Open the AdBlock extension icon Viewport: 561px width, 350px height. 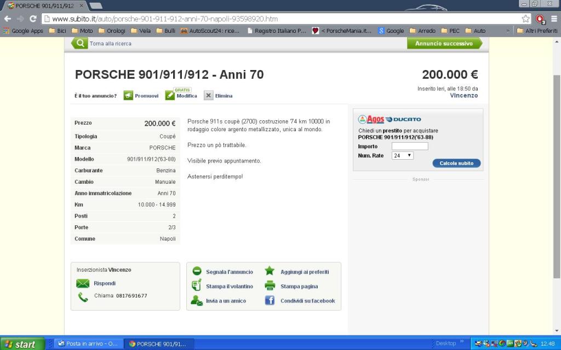540,19
